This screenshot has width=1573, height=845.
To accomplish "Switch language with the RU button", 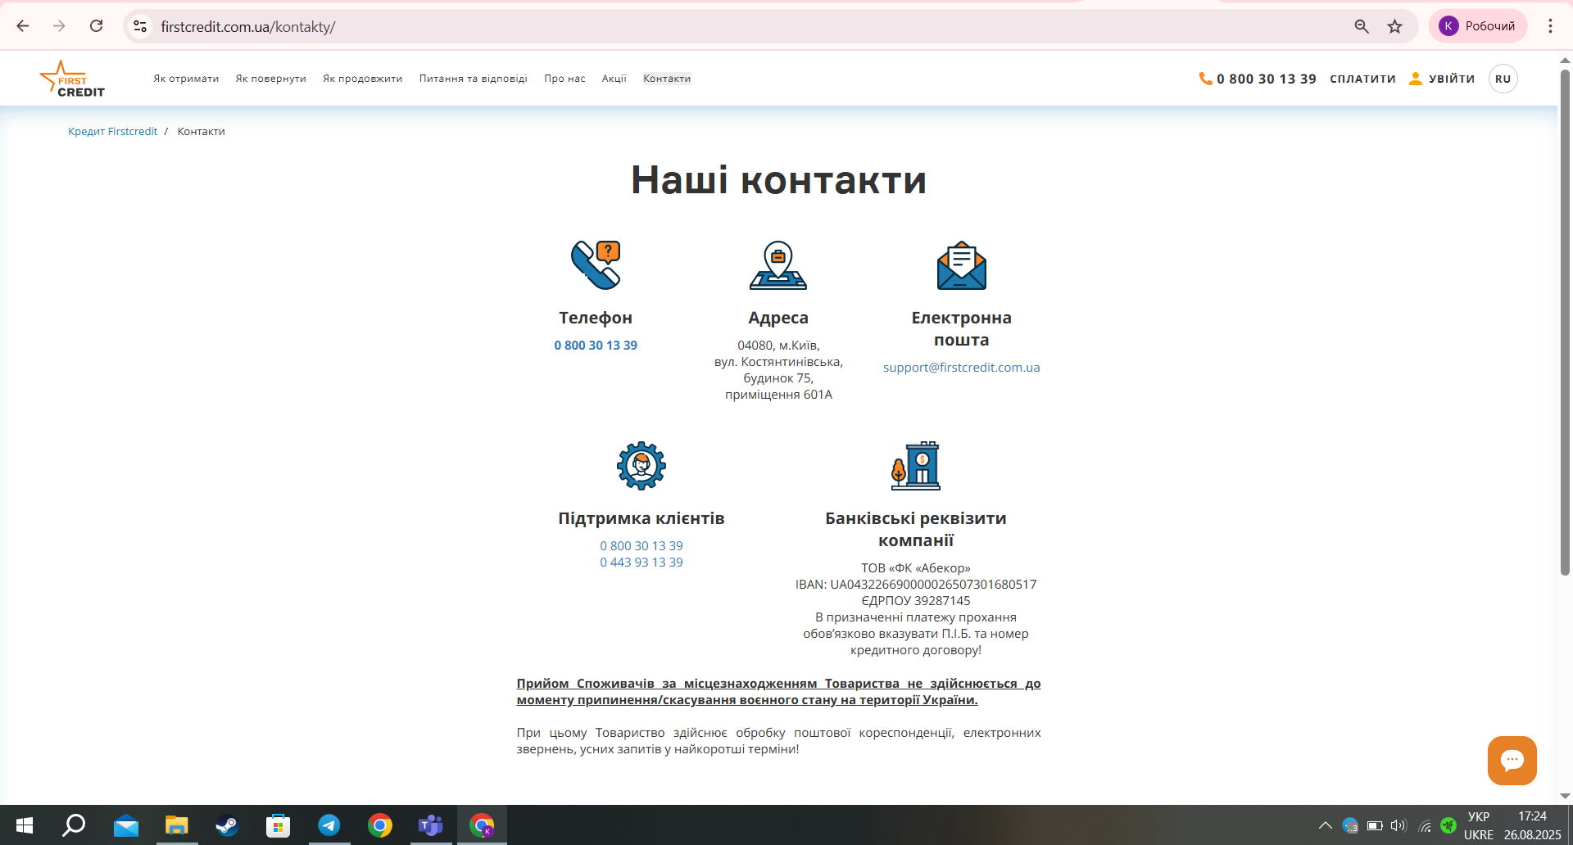I will pyautogui.click(x=1503, y=79).
